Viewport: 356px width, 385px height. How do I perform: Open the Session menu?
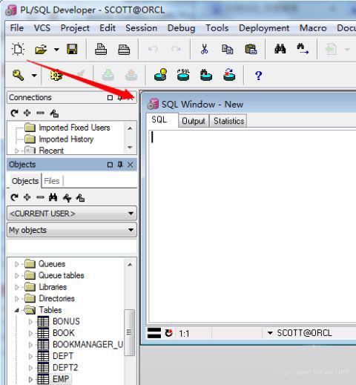click(x=141, y=28)
